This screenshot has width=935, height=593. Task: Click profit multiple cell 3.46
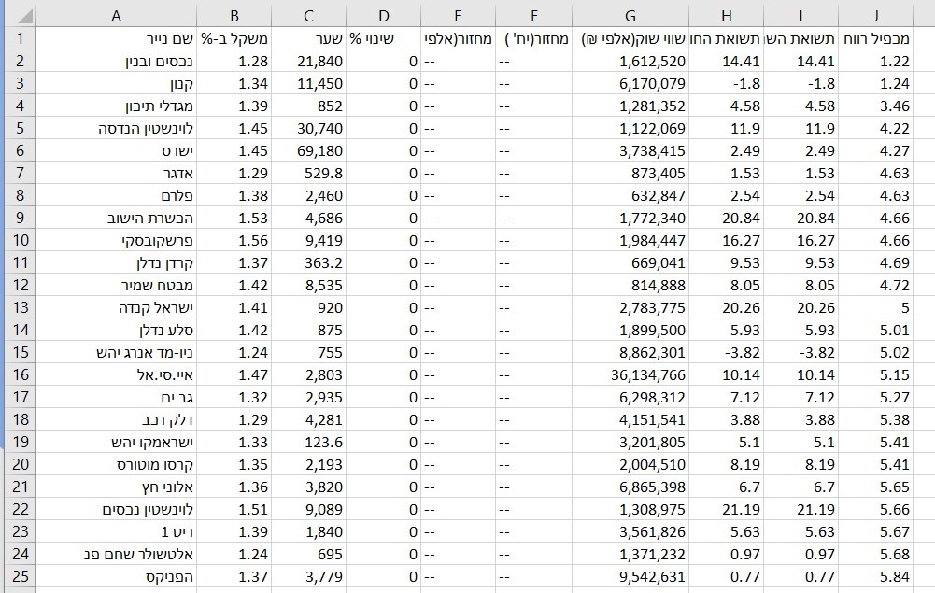click(x=875, y=106)
